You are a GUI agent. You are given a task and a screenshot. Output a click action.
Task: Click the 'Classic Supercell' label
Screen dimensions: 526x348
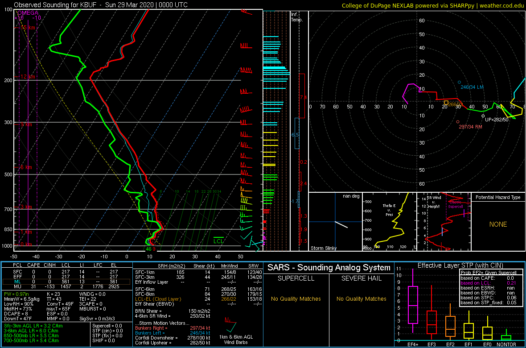coord(456,205)
